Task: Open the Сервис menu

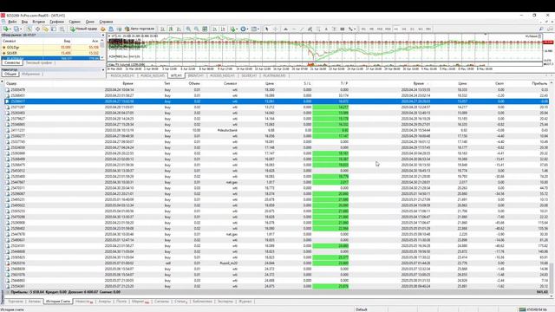Action: pos(75,22)
